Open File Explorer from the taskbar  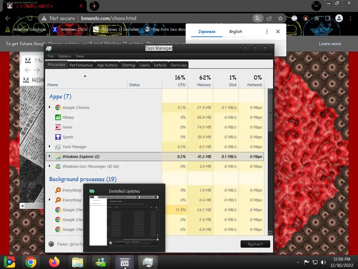coord(78,262)
